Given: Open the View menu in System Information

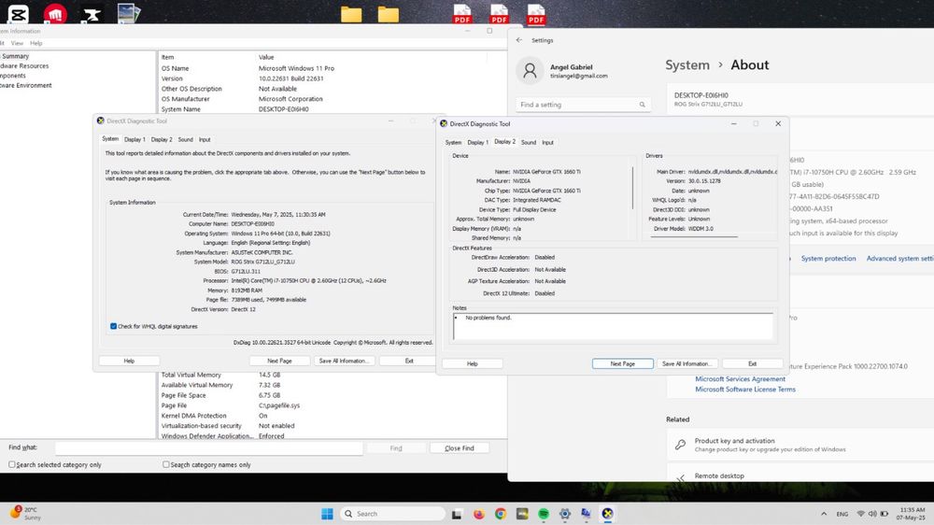Looking at the screenshot, I should tap(17, 43).
